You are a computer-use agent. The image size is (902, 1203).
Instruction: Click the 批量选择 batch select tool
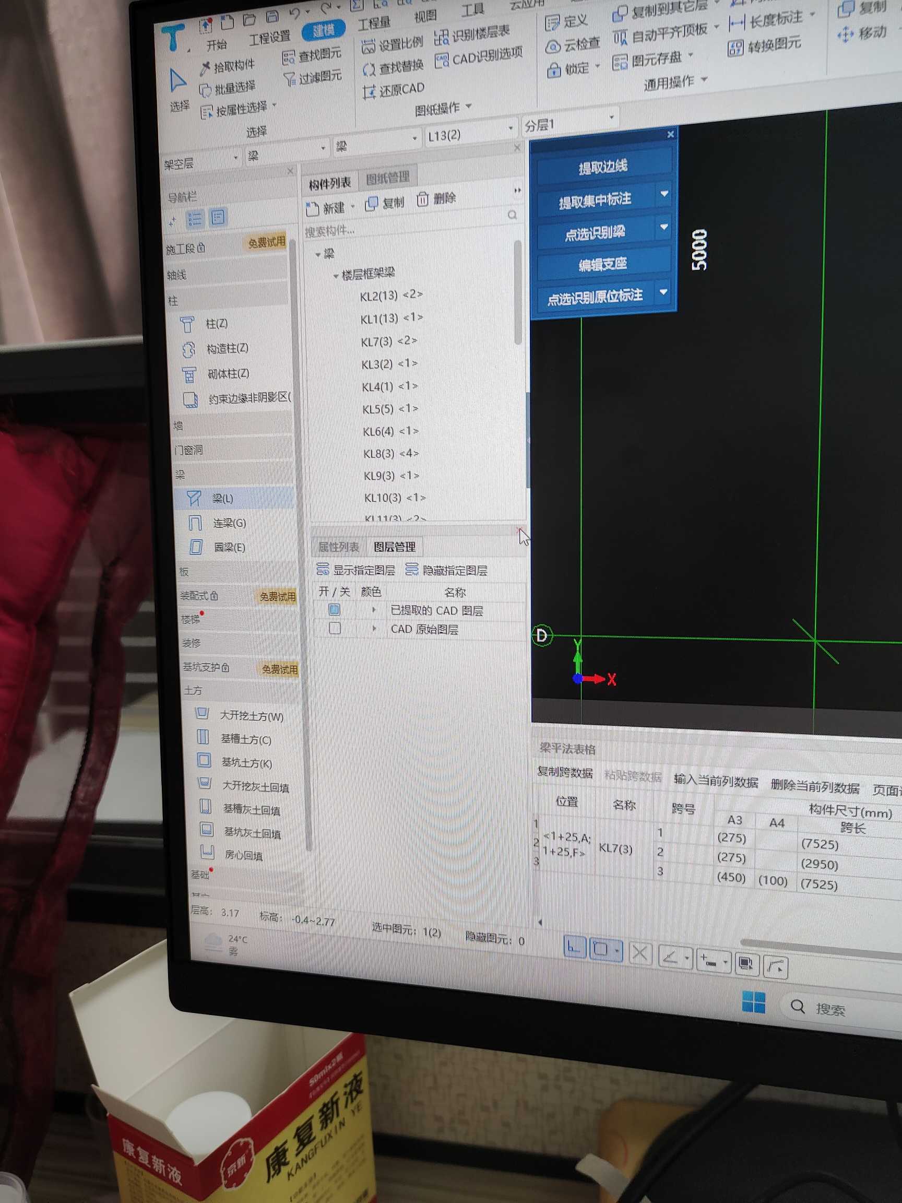[x=227, y=88]
